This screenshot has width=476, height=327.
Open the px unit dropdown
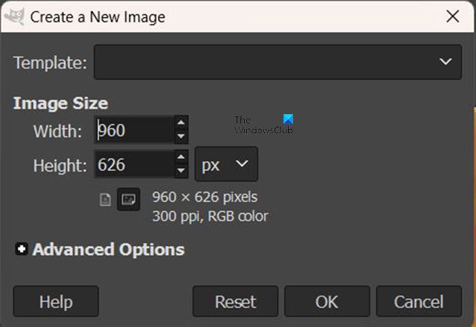[226, 165]
